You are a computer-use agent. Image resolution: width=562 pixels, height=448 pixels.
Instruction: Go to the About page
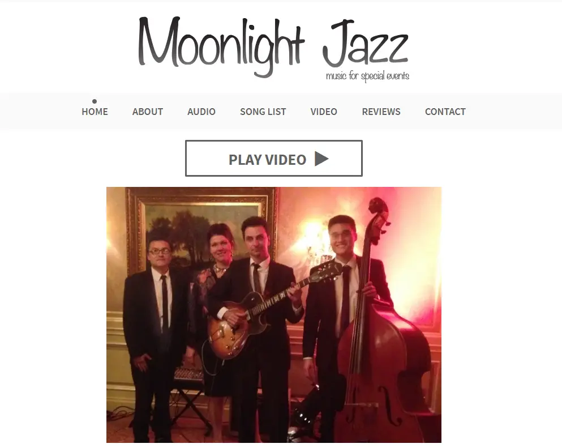pyautogui.click(x=147, y=112)
